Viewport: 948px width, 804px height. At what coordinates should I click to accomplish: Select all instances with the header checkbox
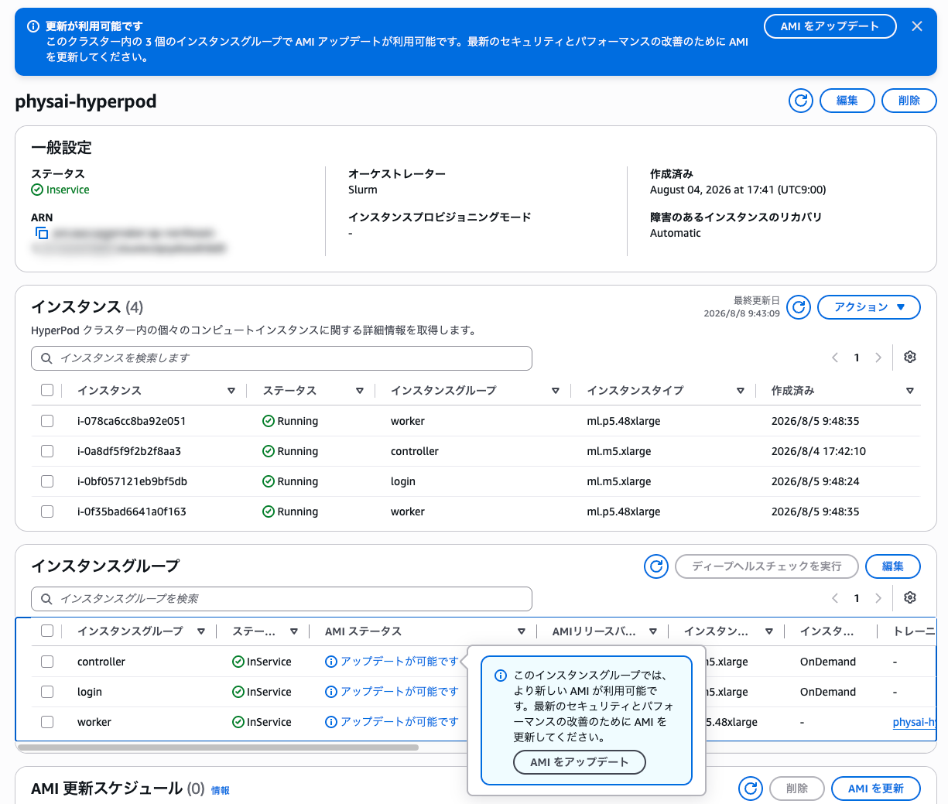[47, 390]
